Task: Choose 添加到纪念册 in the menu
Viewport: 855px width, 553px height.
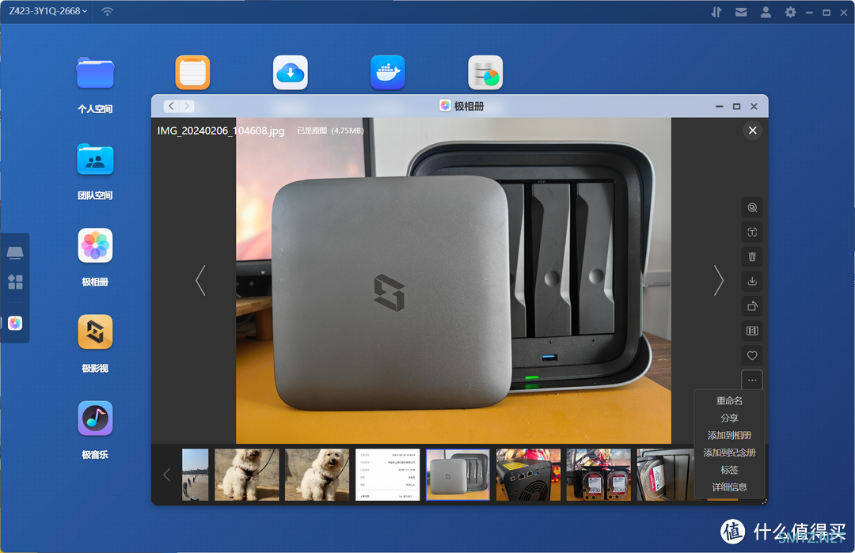Action: (730, 453)
